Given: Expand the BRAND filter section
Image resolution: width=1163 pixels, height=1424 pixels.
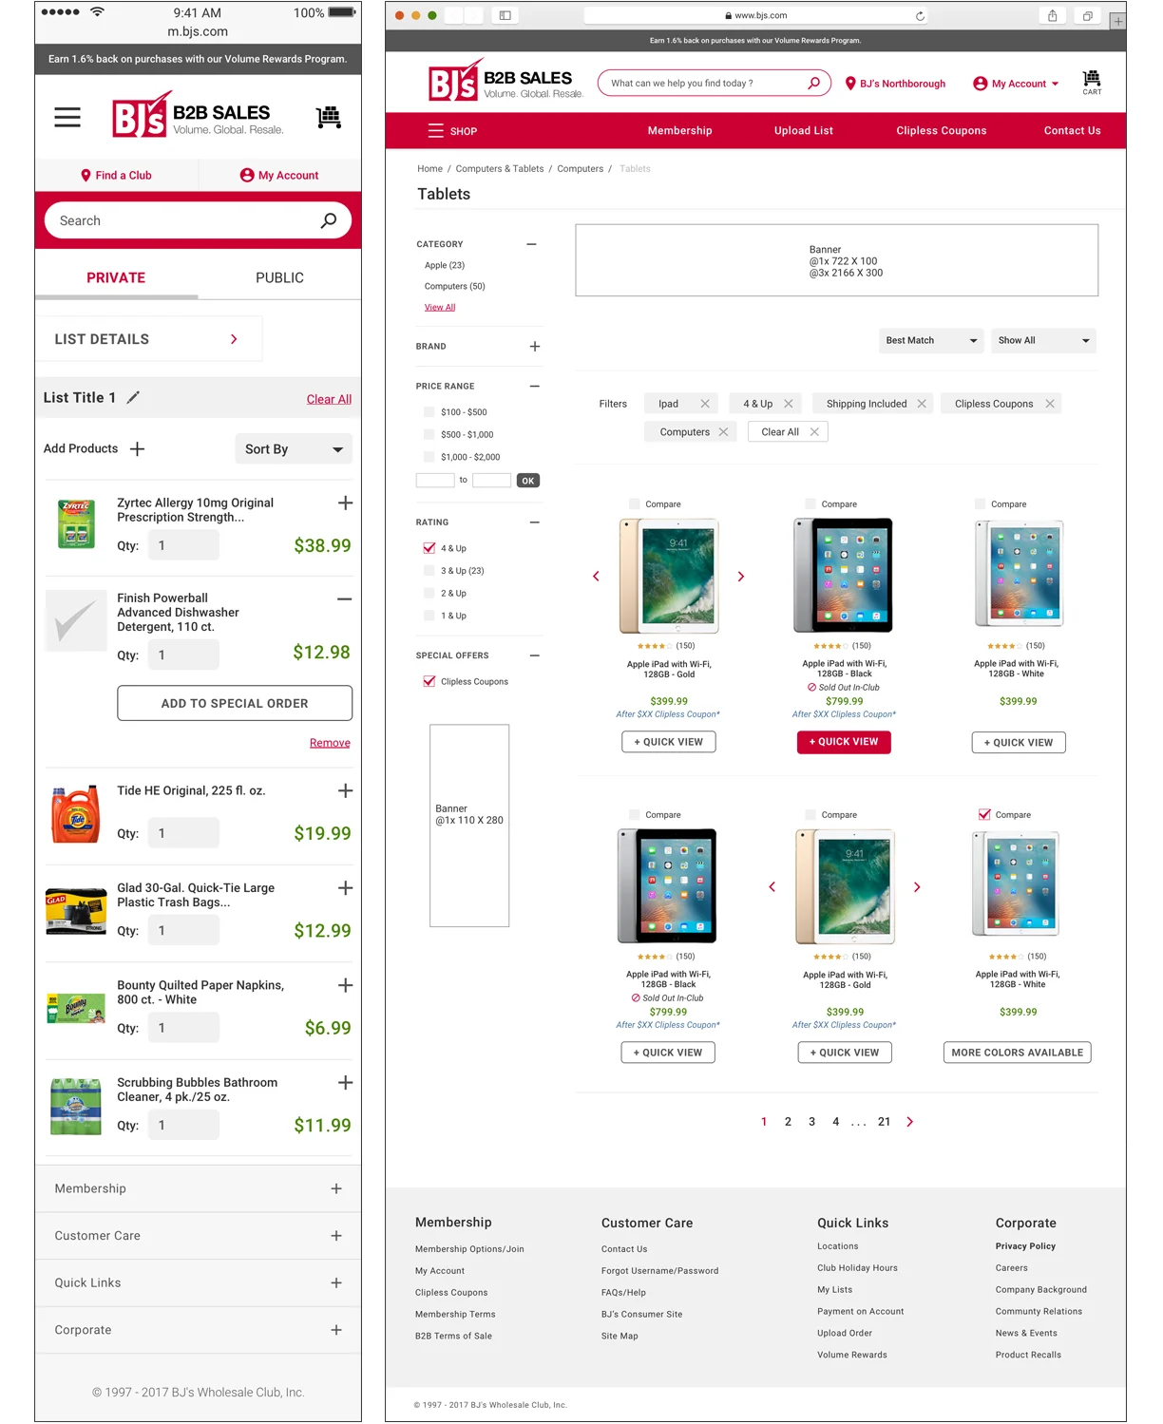Looking at the screenshot, I should coord(535,347).
